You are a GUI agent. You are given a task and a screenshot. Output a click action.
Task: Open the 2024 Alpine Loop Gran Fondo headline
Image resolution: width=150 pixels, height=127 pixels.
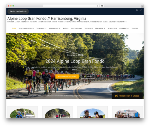click(75, 61)
